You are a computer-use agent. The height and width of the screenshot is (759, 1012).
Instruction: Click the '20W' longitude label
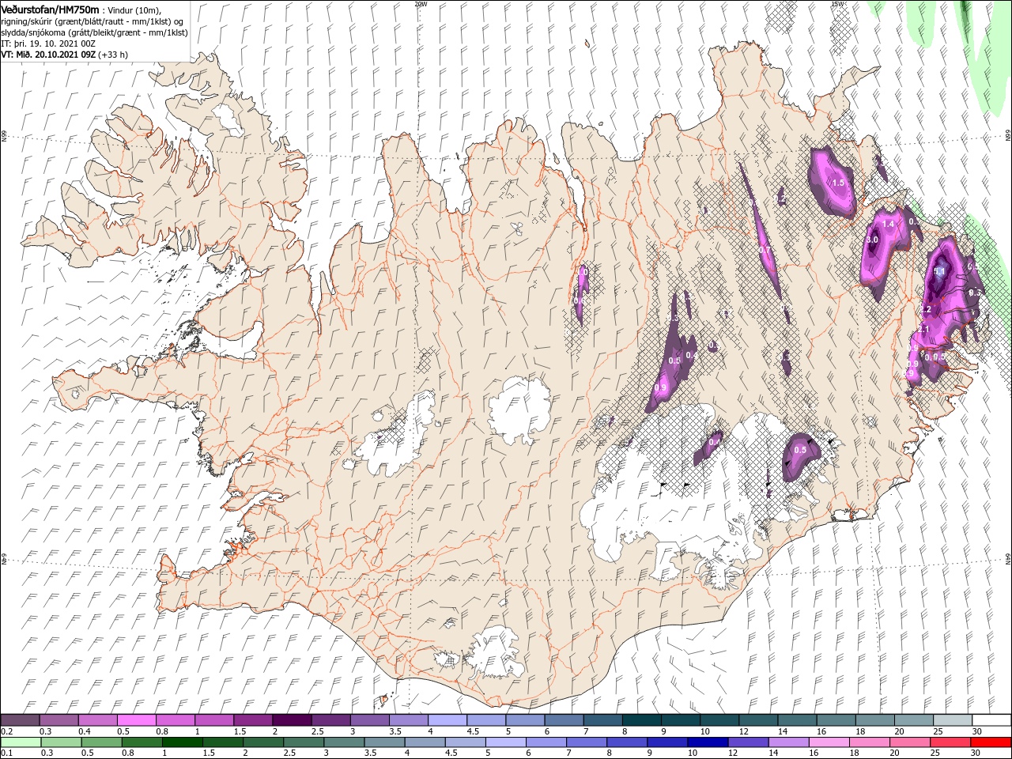point(421,4)
